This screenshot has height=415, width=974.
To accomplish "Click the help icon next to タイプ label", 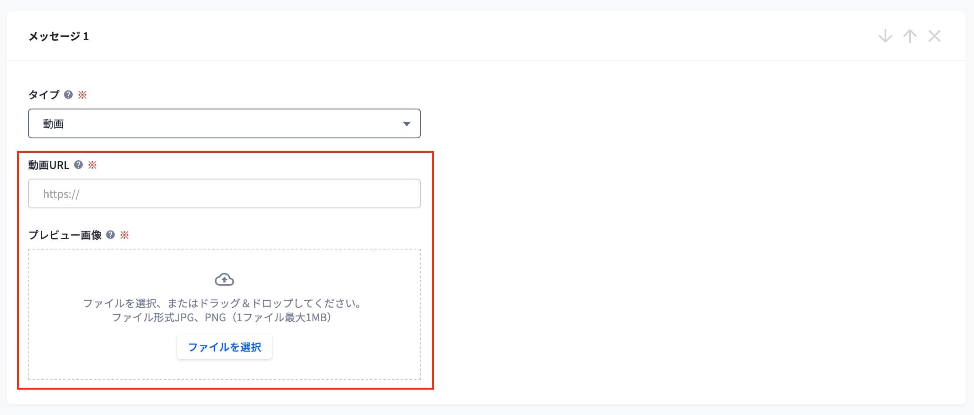I will (68, 95).
